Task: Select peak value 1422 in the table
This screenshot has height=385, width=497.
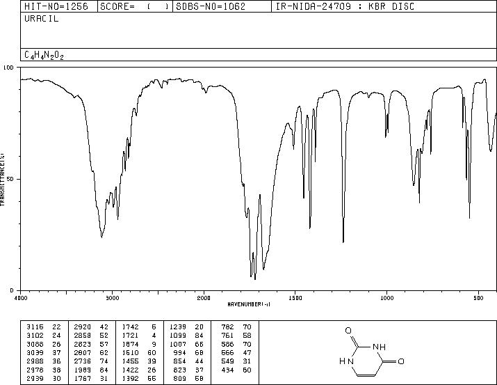Action: tap(130, 370)
